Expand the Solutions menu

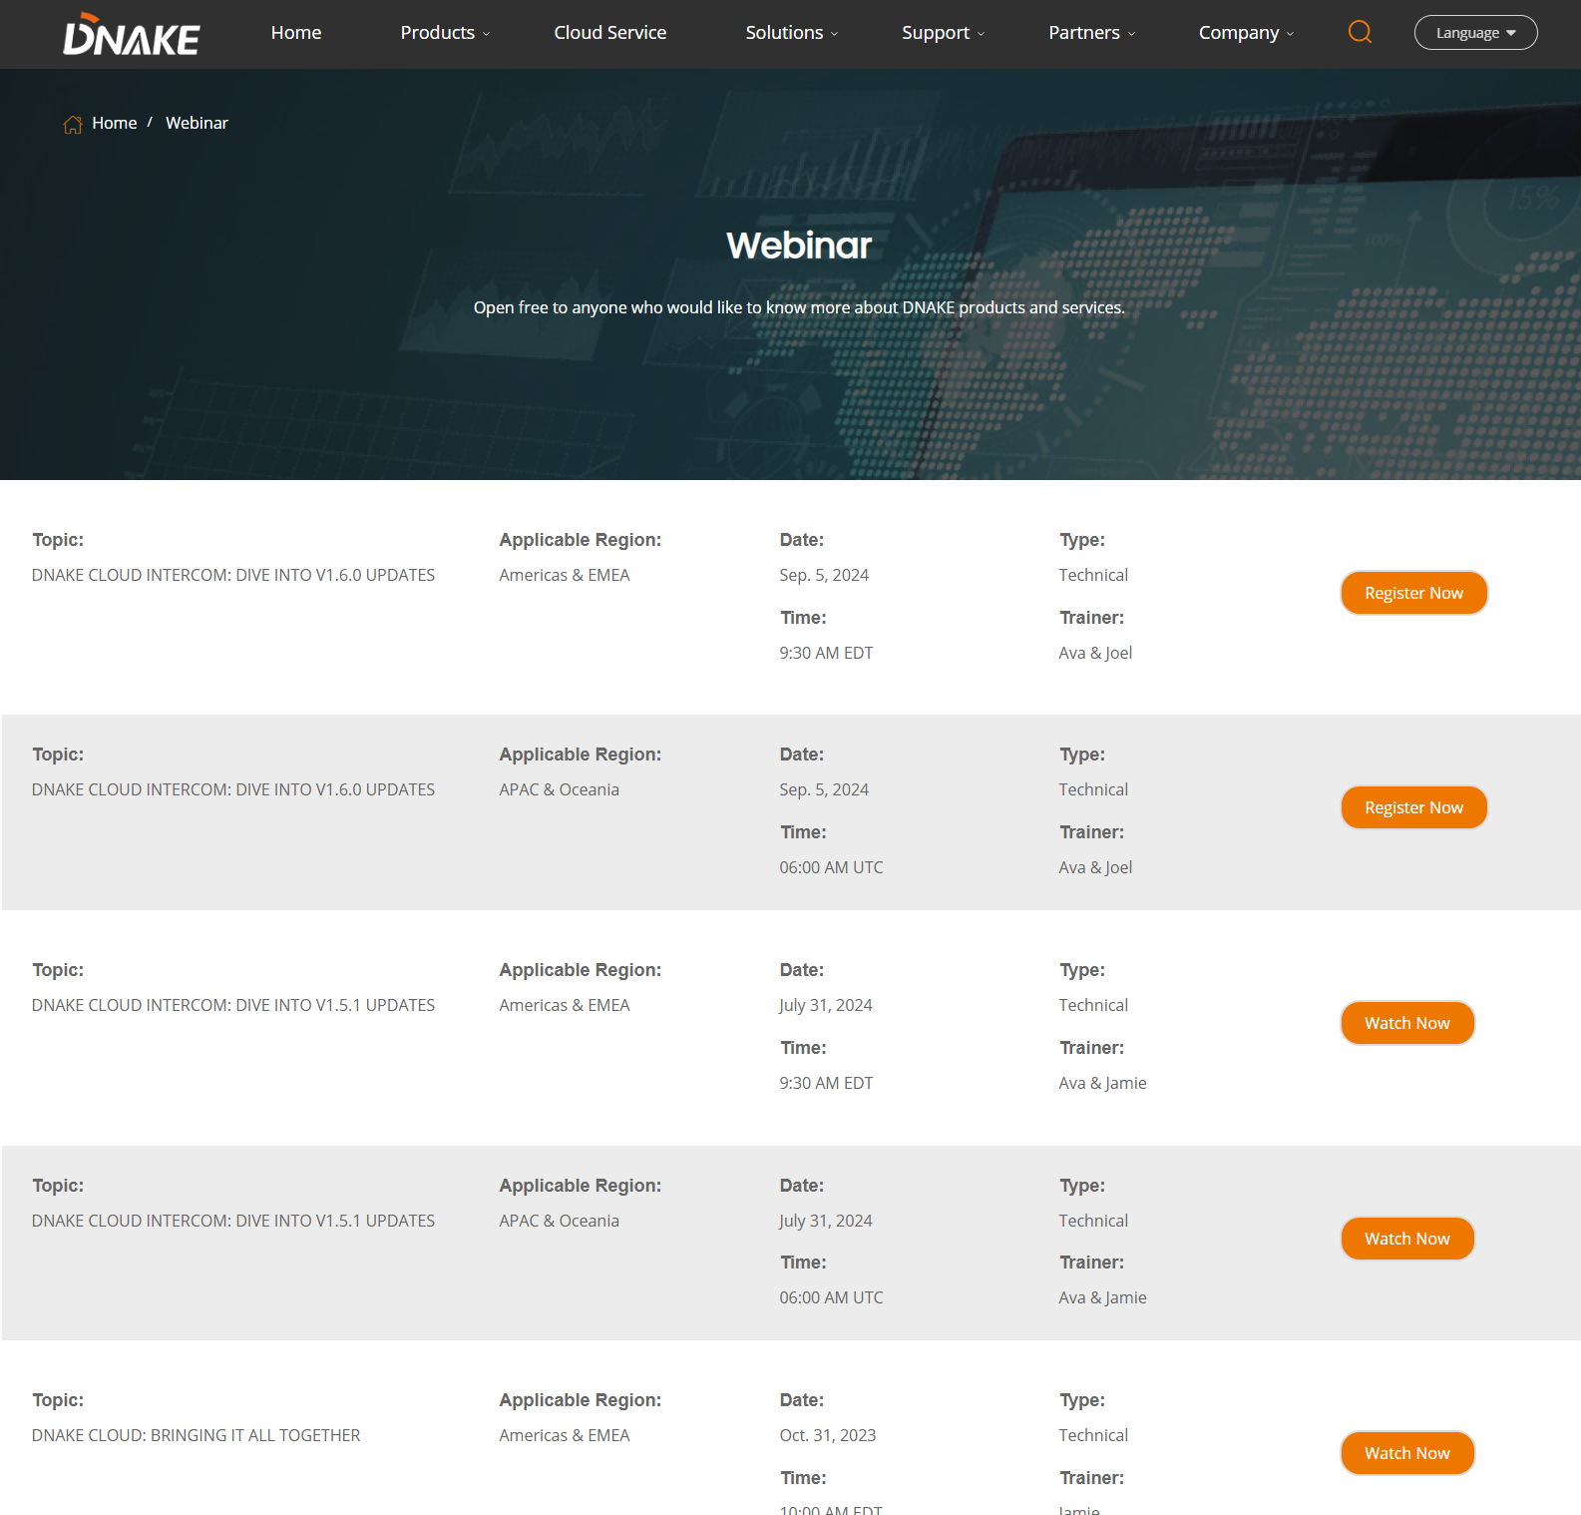coord(791,33)
